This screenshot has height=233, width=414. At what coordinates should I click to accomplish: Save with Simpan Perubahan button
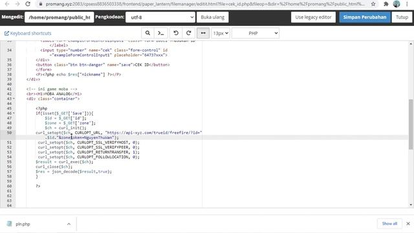pos(365,17)
